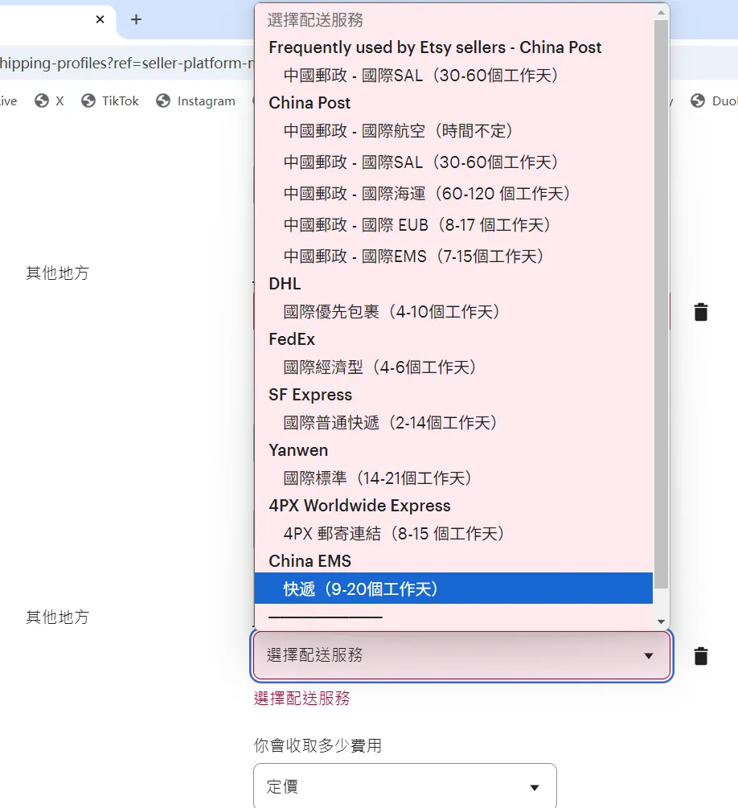Close the current browser tab
The width and height of the screenshot is (738, 808).
[100, 19]
